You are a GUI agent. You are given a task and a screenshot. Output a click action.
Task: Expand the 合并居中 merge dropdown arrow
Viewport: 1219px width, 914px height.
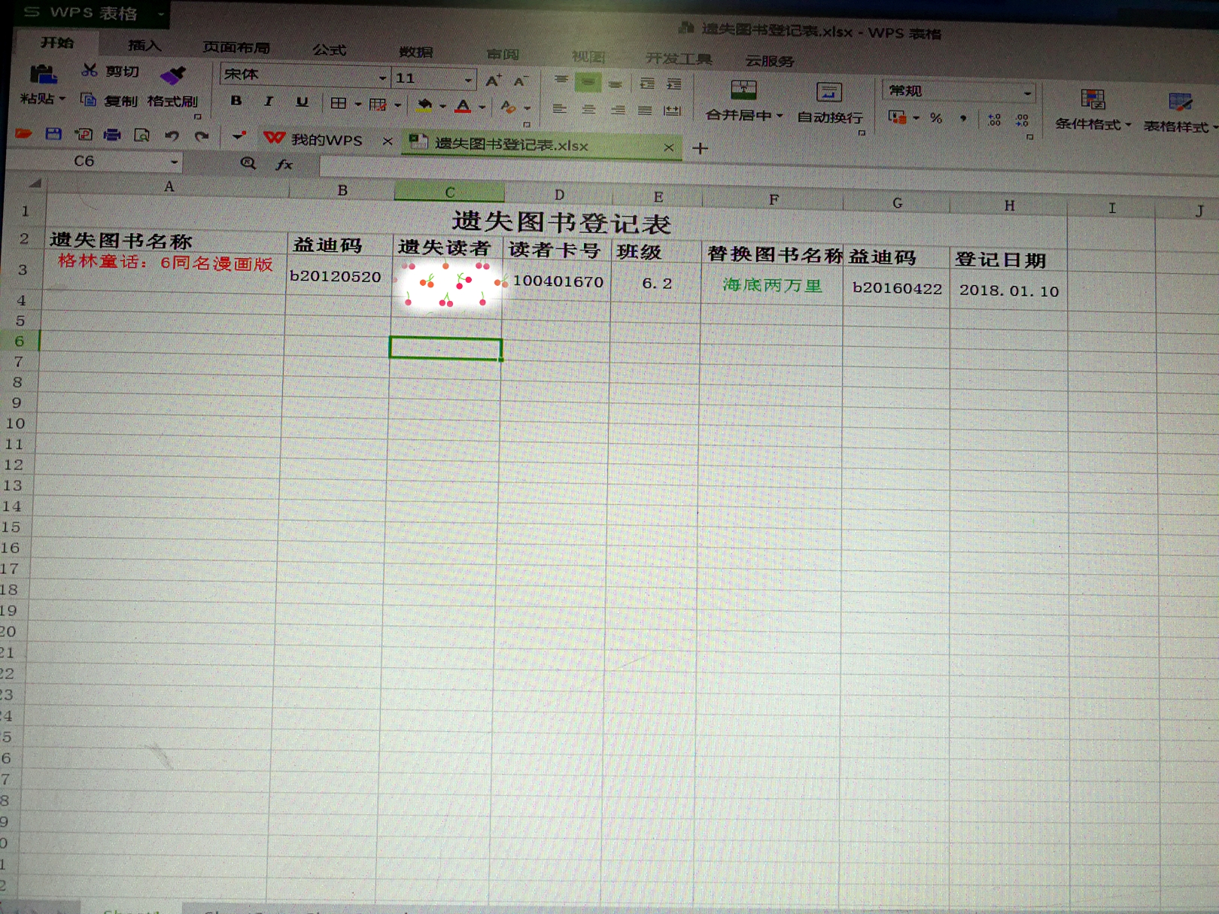780,116
